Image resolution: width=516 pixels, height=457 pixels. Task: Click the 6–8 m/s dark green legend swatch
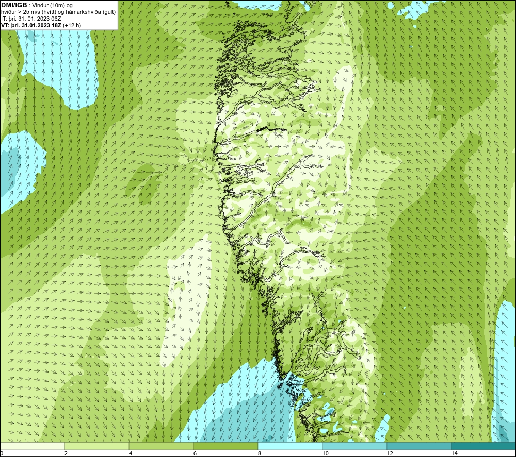[x=226, y=446]
